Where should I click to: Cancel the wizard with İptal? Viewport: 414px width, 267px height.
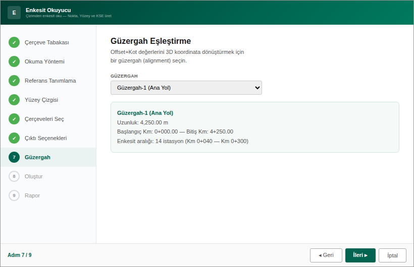pos(392,255)
